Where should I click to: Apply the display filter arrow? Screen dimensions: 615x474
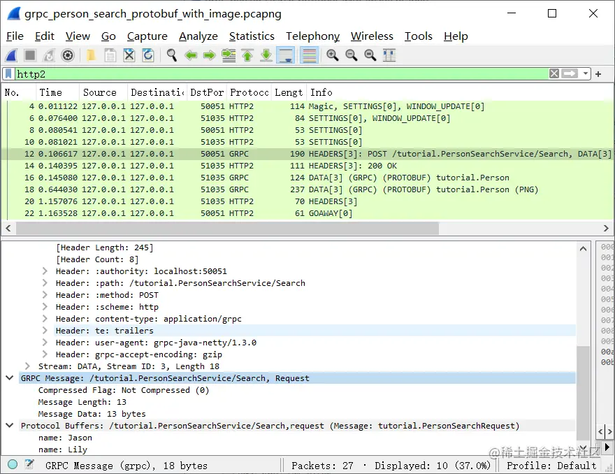pyautogui.click(x=570, y=74)
